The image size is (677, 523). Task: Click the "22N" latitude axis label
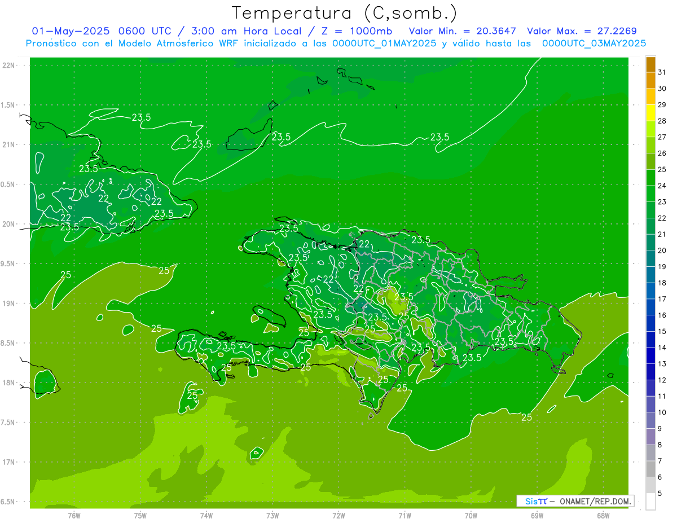[9, 65]
